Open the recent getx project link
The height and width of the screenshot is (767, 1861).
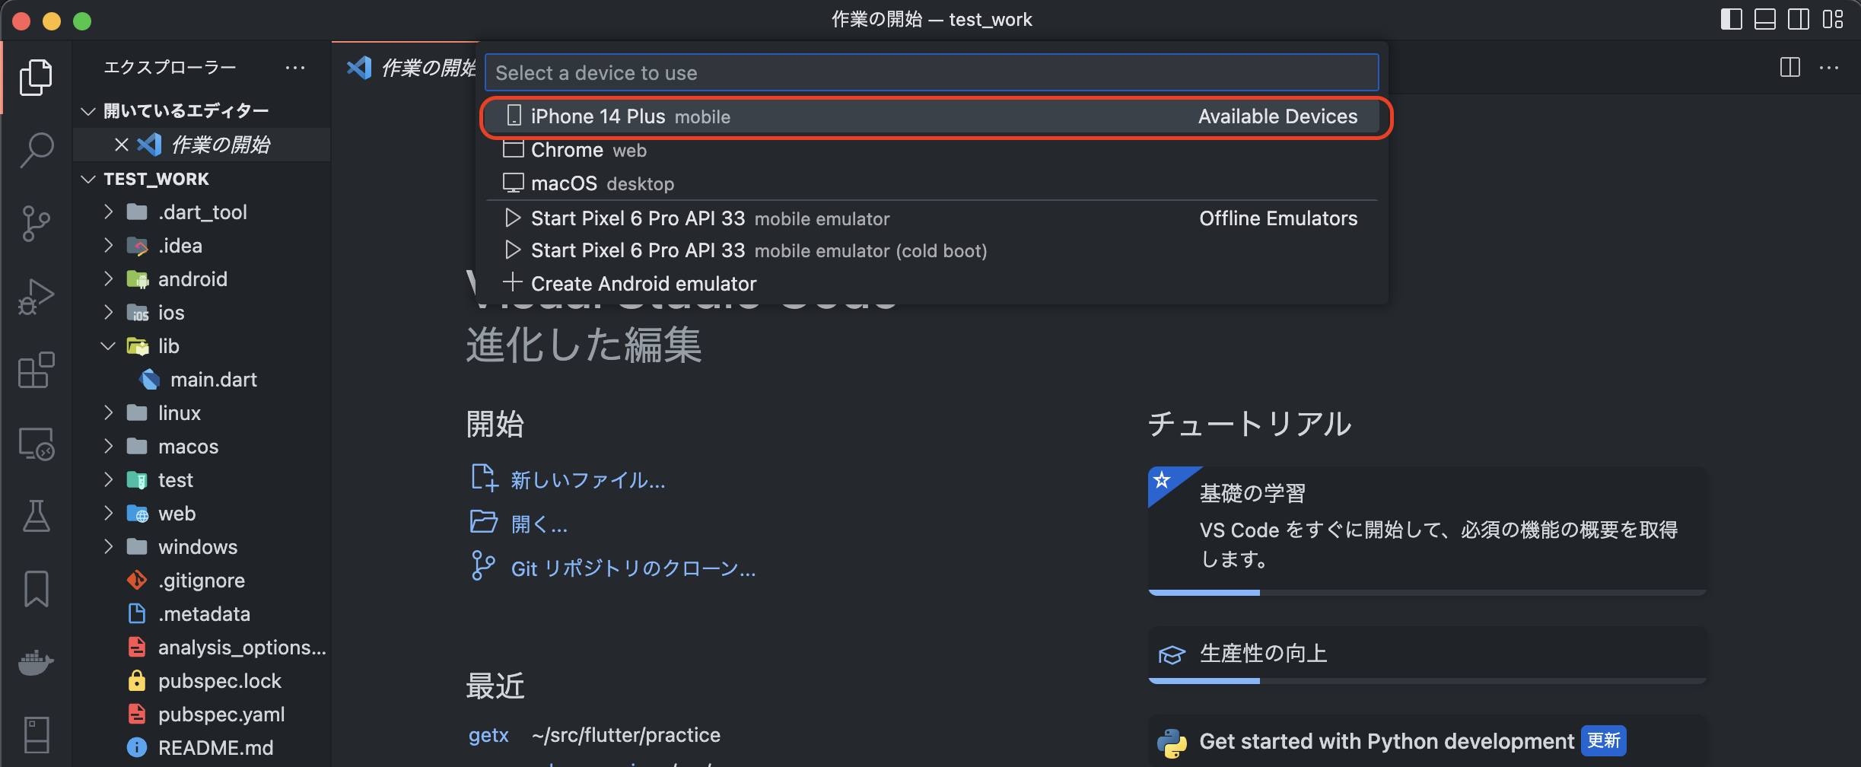(x=488, y=735)
